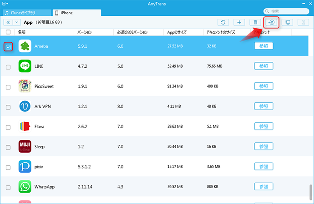Click the WhatsApp app icon
The height and width of the screenshot is (204, 314).
pyautogui.click(x=25, y=187)
